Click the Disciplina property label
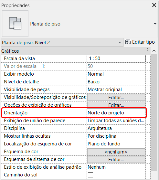 15,128
